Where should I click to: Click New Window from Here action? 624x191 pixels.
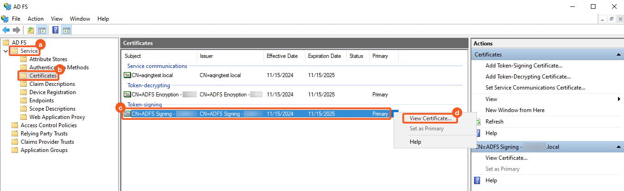tap(515, 110)
